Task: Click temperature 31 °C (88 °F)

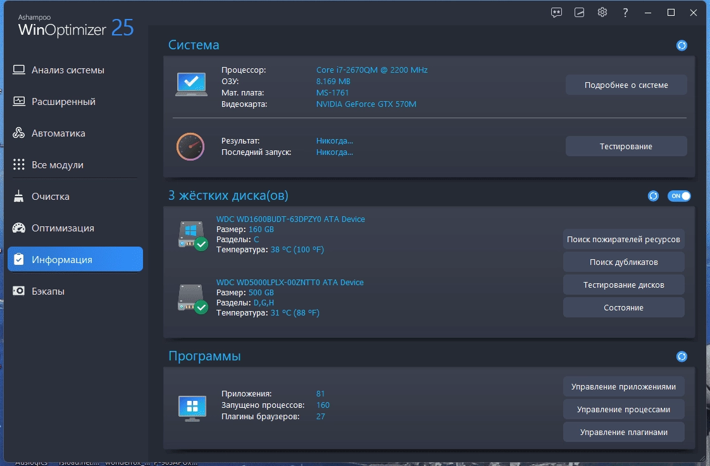Action: coord(295,313)
